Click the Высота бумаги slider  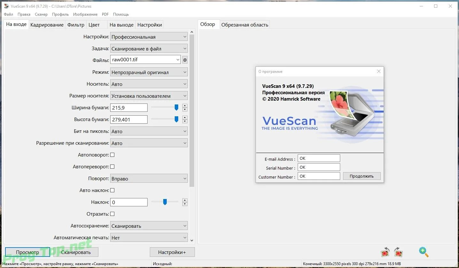pyautogui.click(x=165, y=119)
